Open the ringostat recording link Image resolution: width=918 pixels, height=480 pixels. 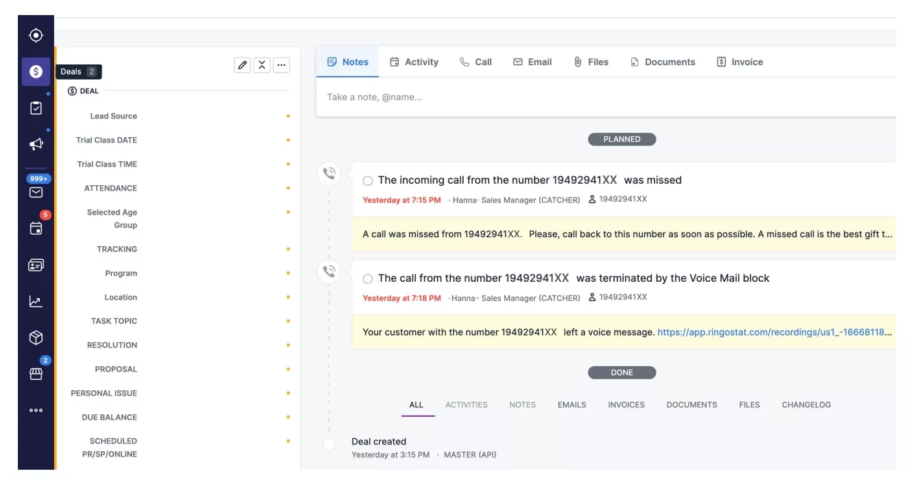[x=775, y=332]
